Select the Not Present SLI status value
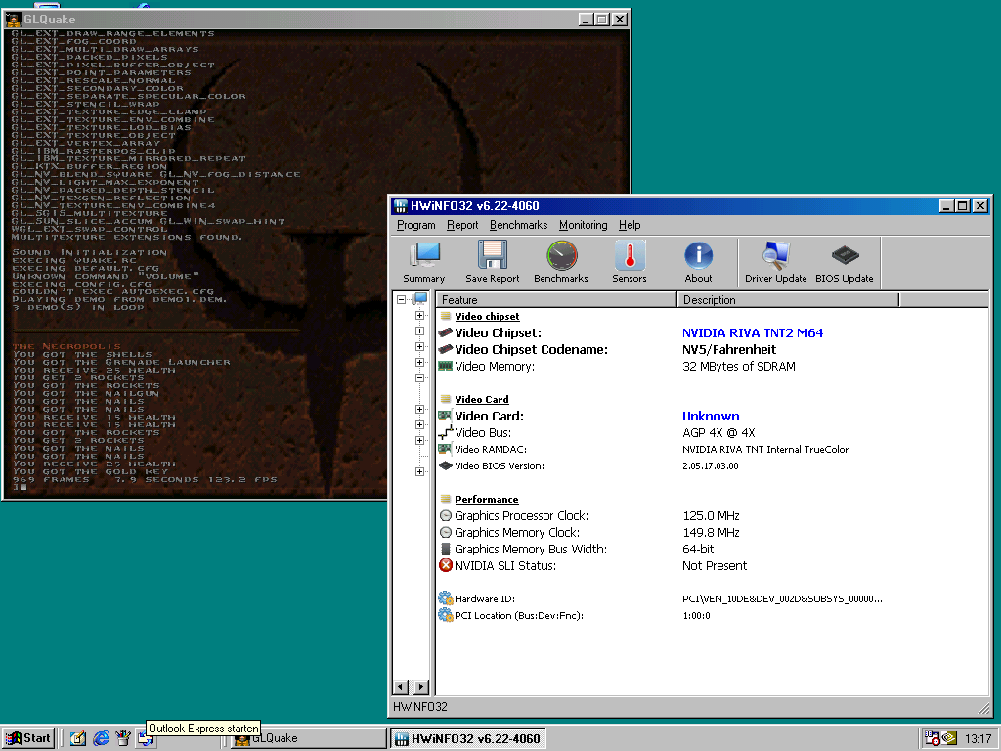Screen dimensions: 1001x751 click(715, 565)
